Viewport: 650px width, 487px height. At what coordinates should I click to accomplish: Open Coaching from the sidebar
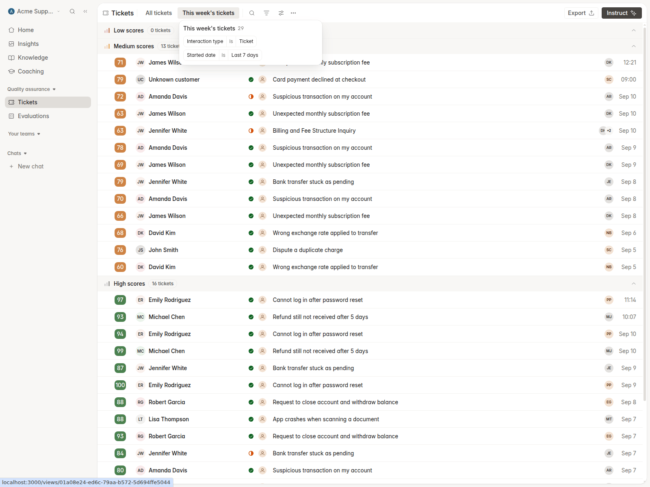tap(48, 71)
